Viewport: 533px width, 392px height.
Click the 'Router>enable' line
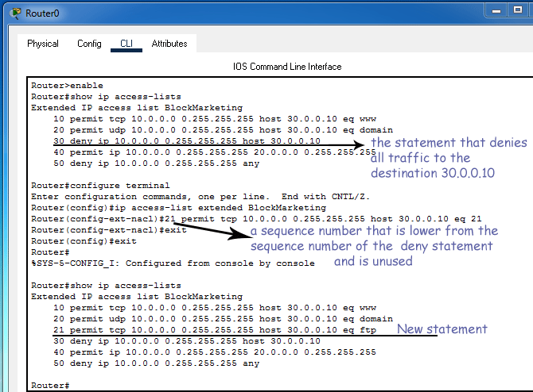[67, 86]
